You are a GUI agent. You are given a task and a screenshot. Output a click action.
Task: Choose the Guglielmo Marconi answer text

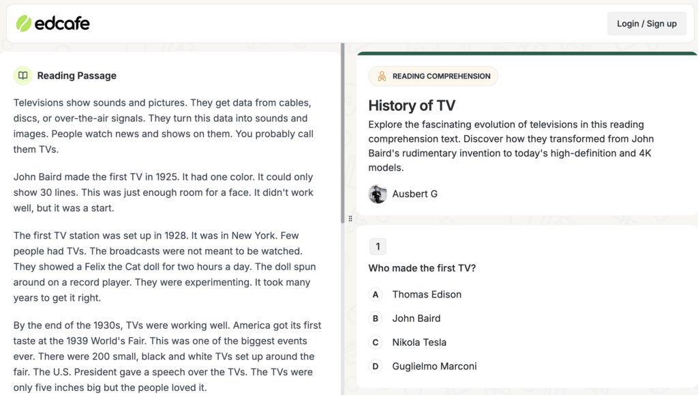[x=434, y=366]
